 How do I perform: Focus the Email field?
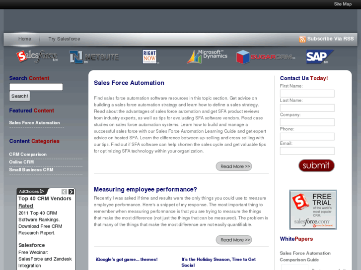pos(307,151)
